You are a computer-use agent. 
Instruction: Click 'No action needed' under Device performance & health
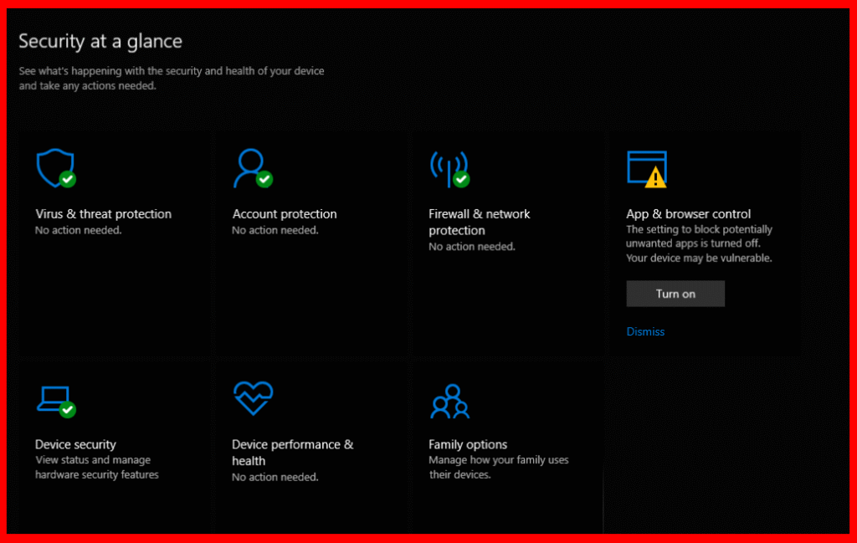point(275,478)
